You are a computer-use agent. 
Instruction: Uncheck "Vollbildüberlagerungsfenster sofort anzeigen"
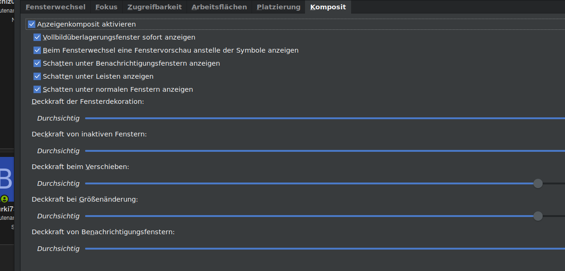[37, 37]
